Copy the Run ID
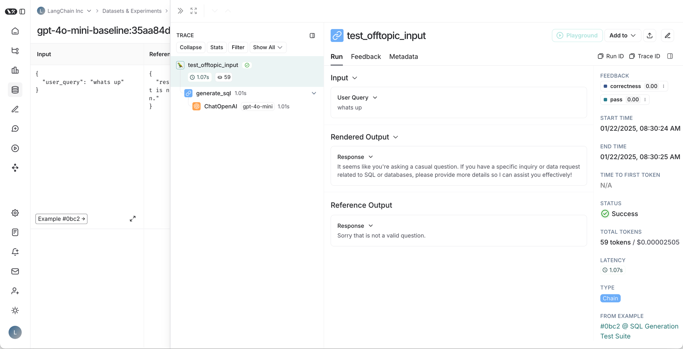 tap(611, 56)
